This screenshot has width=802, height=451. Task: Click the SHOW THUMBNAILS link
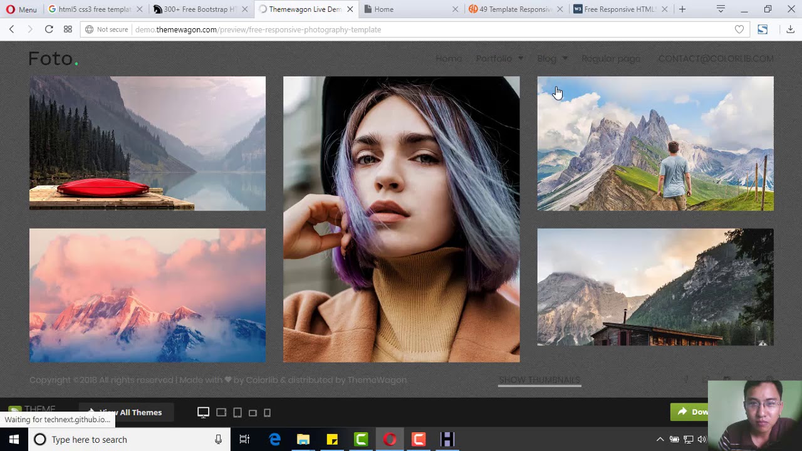539,380
